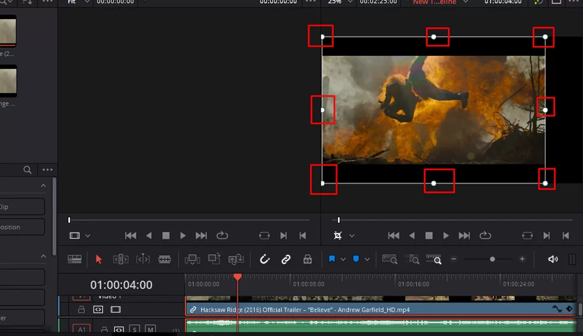
Task: Open the Transform overlay dropdown arrow
Action: tap(352, 236)
